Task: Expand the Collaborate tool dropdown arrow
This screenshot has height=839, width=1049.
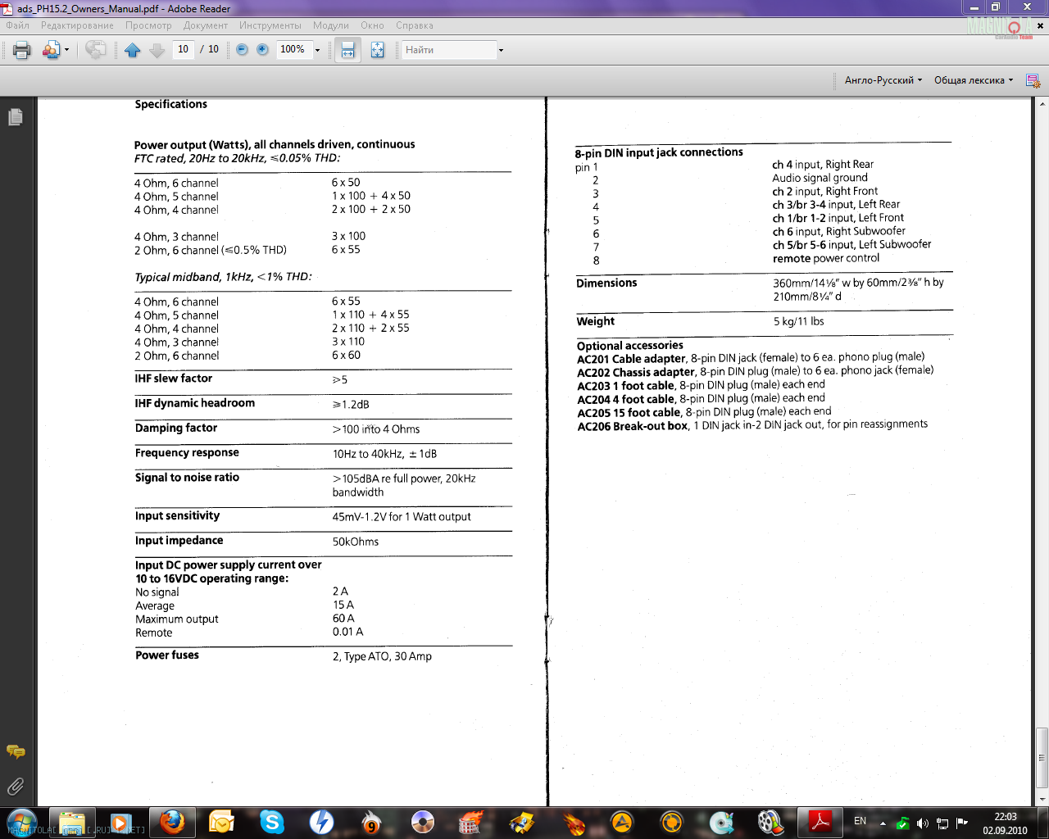Action: click(66, 51)
